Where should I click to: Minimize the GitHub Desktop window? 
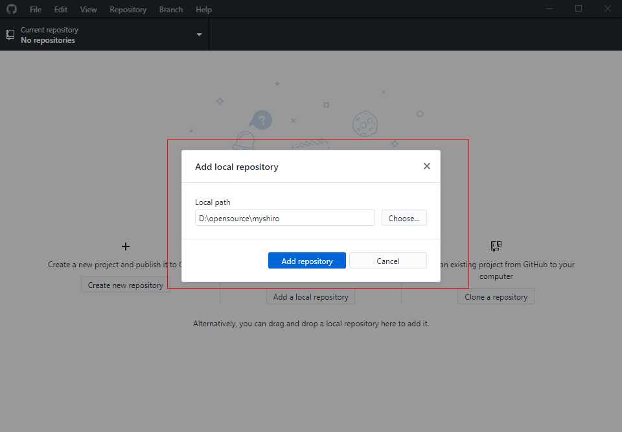[549, 8]
